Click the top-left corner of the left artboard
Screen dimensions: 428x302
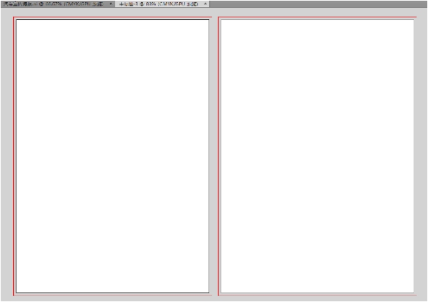point(16,20)
